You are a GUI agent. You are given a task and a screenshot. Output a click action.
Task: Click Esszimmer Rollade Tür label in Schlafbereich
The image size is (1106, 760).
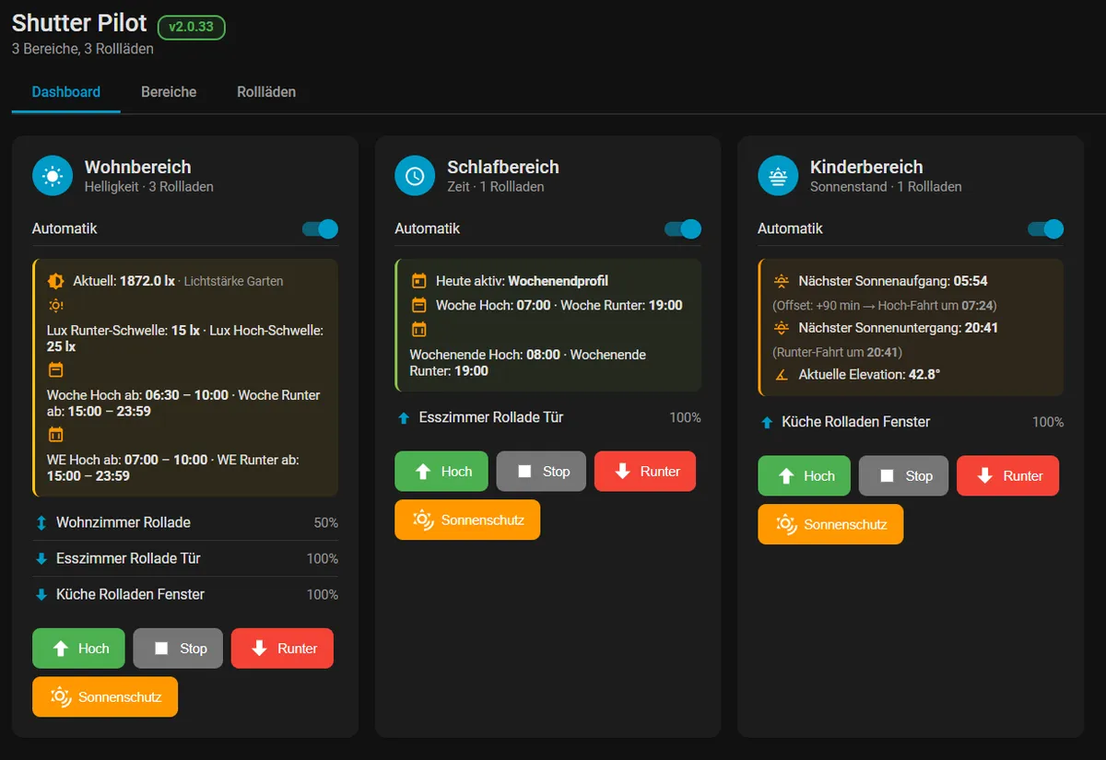click(x=491, y=417)
